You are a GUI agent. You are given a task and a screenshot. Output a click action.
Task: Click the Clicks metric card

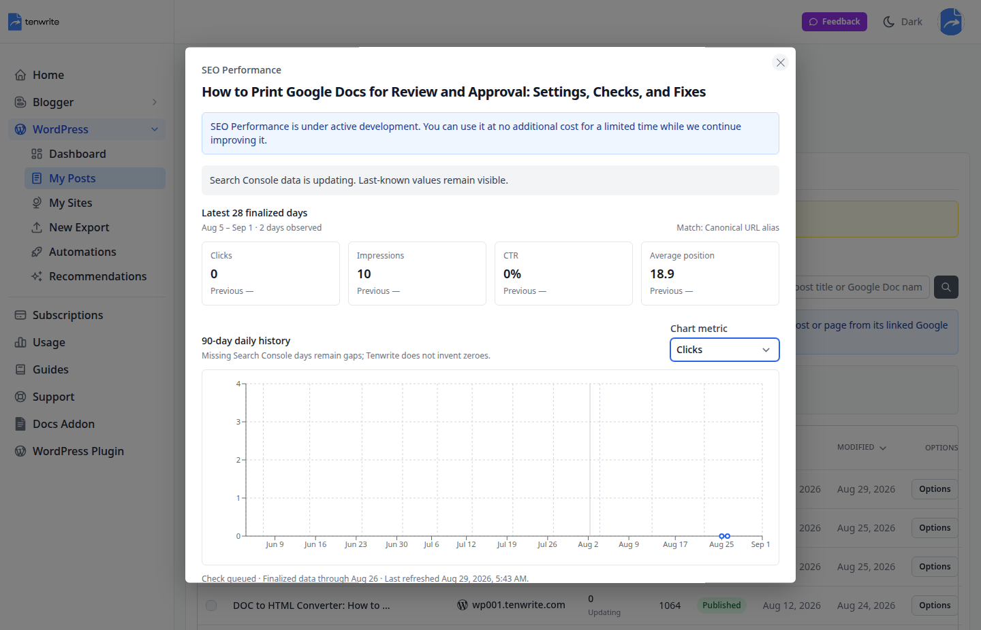point(270,273)
